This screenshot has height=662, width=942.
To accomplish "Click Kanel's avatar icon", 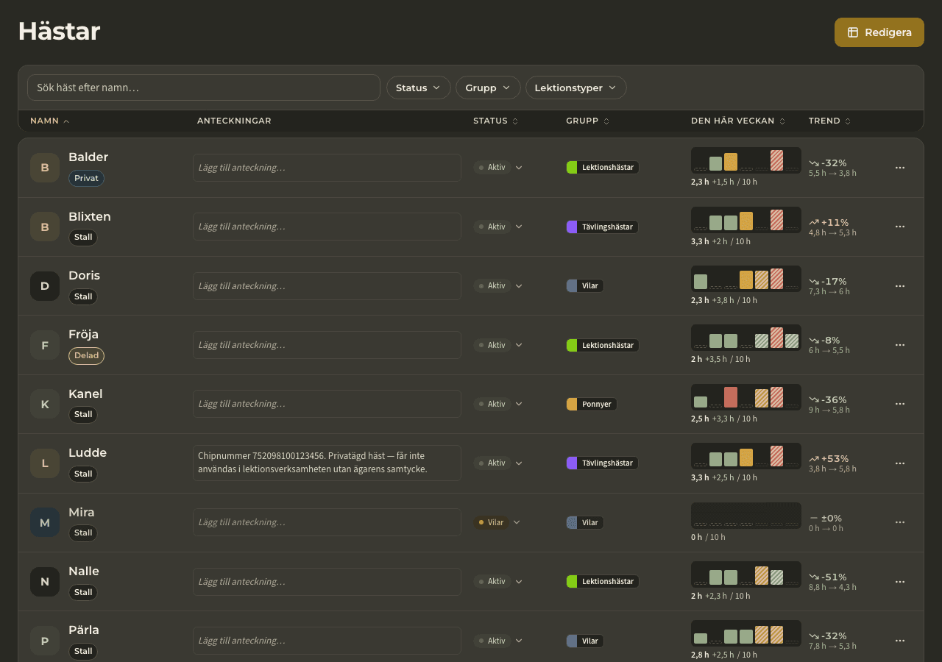I will coord(45,404).
